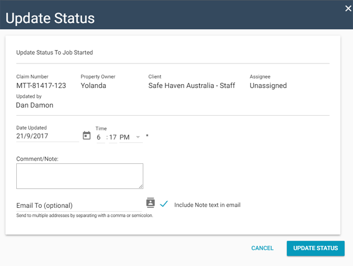
Task: Click the Update Status To Job Started heading
Action: coord(54,53)
